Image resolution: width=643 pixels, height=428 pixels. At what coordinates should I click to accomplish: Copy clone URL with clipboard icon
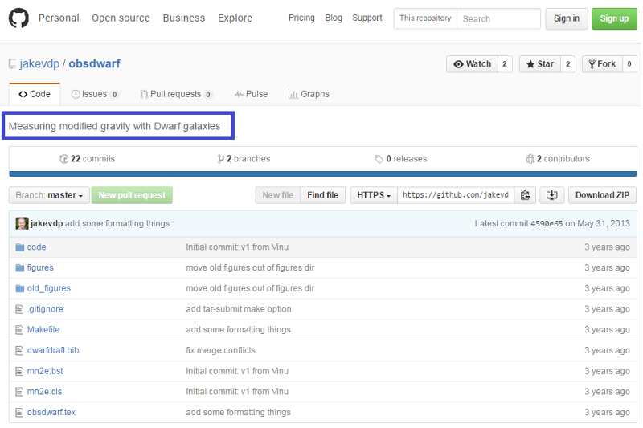[x=525, y=195]
